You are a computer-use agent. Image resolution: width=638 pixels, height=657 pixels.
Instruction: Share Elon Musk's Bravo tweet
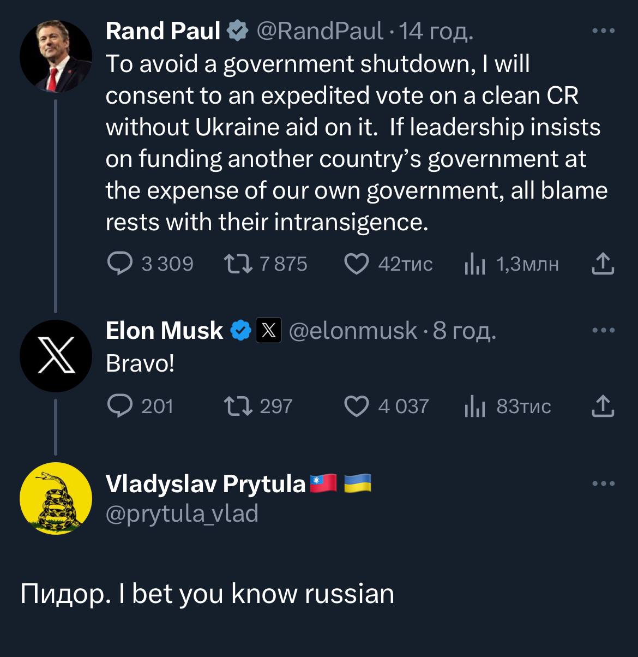pos(603,405)
